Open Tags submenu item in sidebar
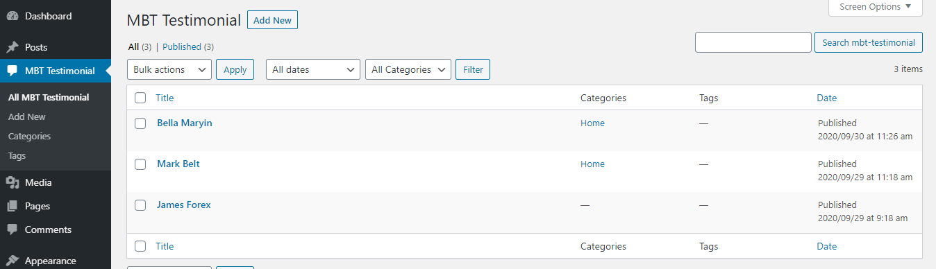The image size is (936, 269). point(17,156)
